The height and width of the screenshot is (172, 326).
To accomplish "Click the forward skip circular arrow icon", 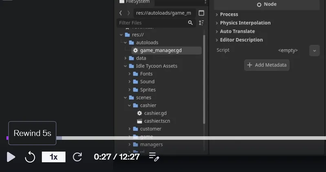I will pos(77,157).
